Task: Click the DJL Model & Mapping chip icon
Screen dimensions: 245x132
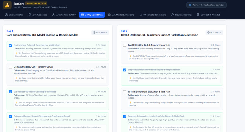Action: pos(109,15)
